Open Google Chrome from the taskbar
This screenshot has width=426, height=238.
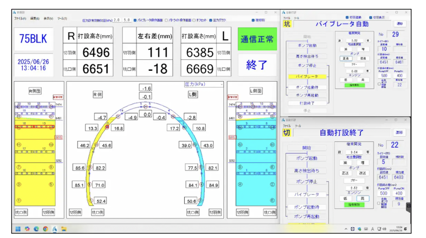pos(45,229)
